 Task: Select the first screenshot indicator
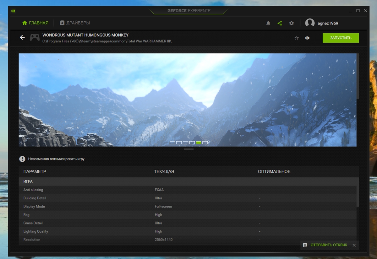pos(172,143)
